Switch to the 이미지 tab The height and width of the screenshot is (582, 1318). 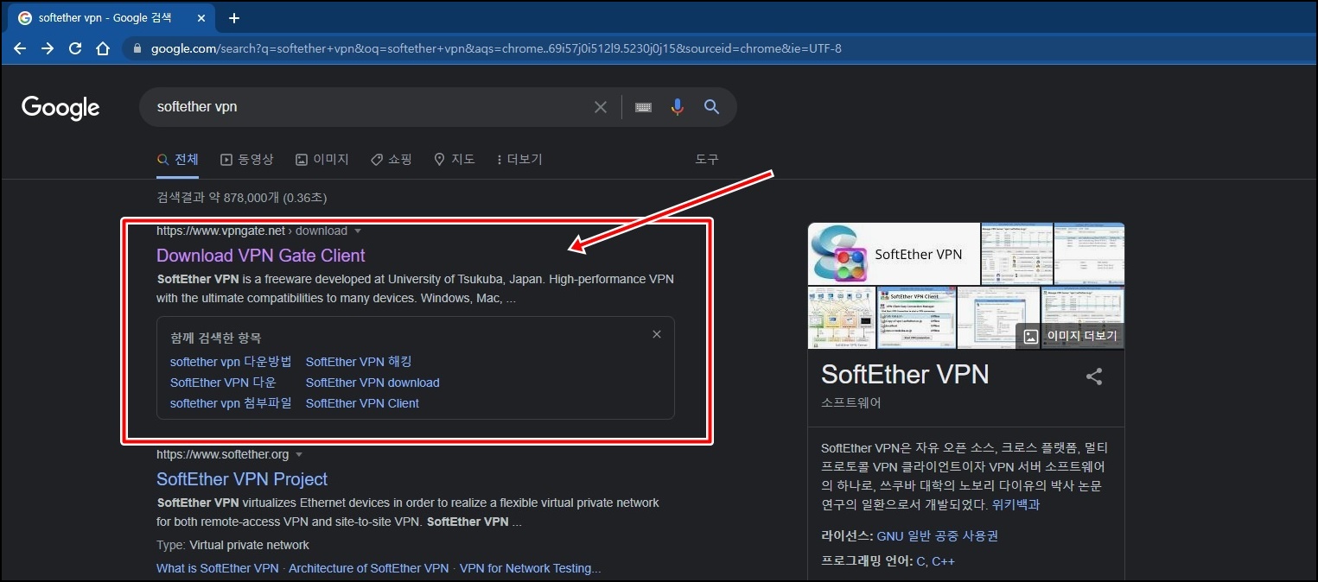pos(322,160)
